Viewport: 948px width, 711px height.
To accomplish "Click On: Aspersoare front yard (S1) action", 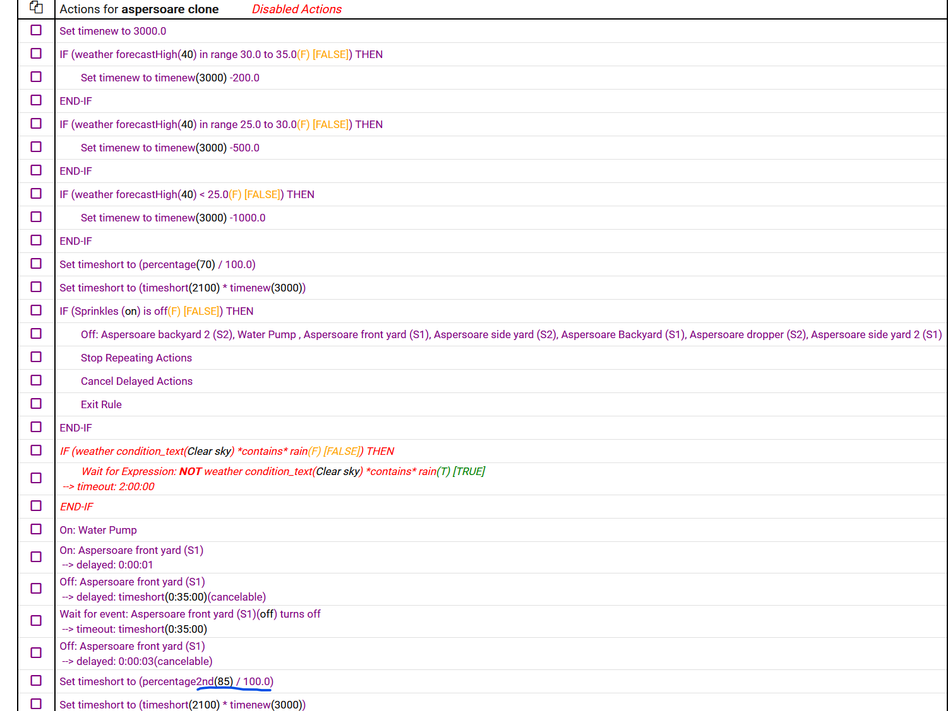I will 131,550.
